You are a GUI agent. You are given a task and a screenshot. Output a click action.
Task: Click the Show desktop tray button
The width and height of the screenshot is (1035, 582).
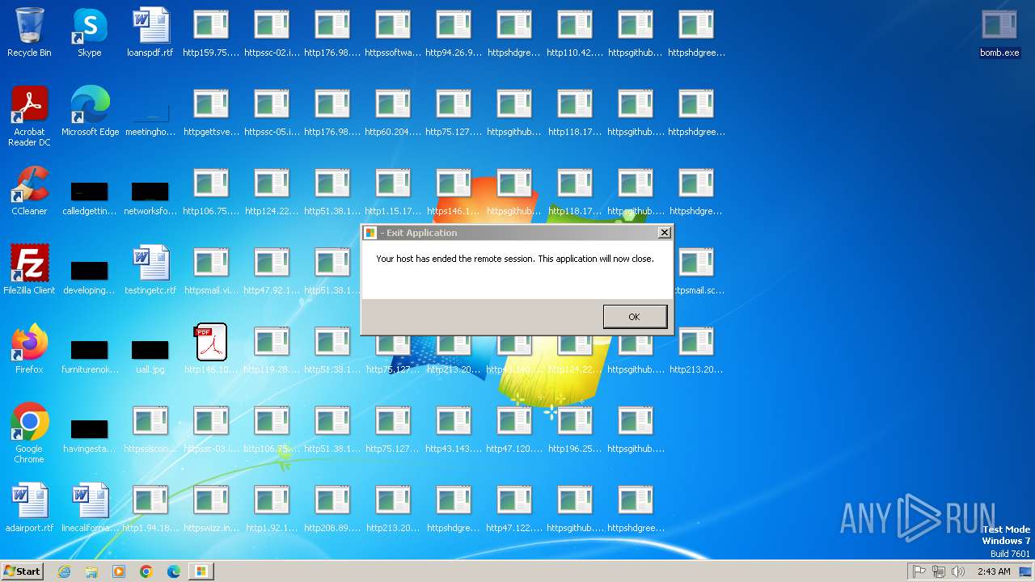(x=1025, y=571)
